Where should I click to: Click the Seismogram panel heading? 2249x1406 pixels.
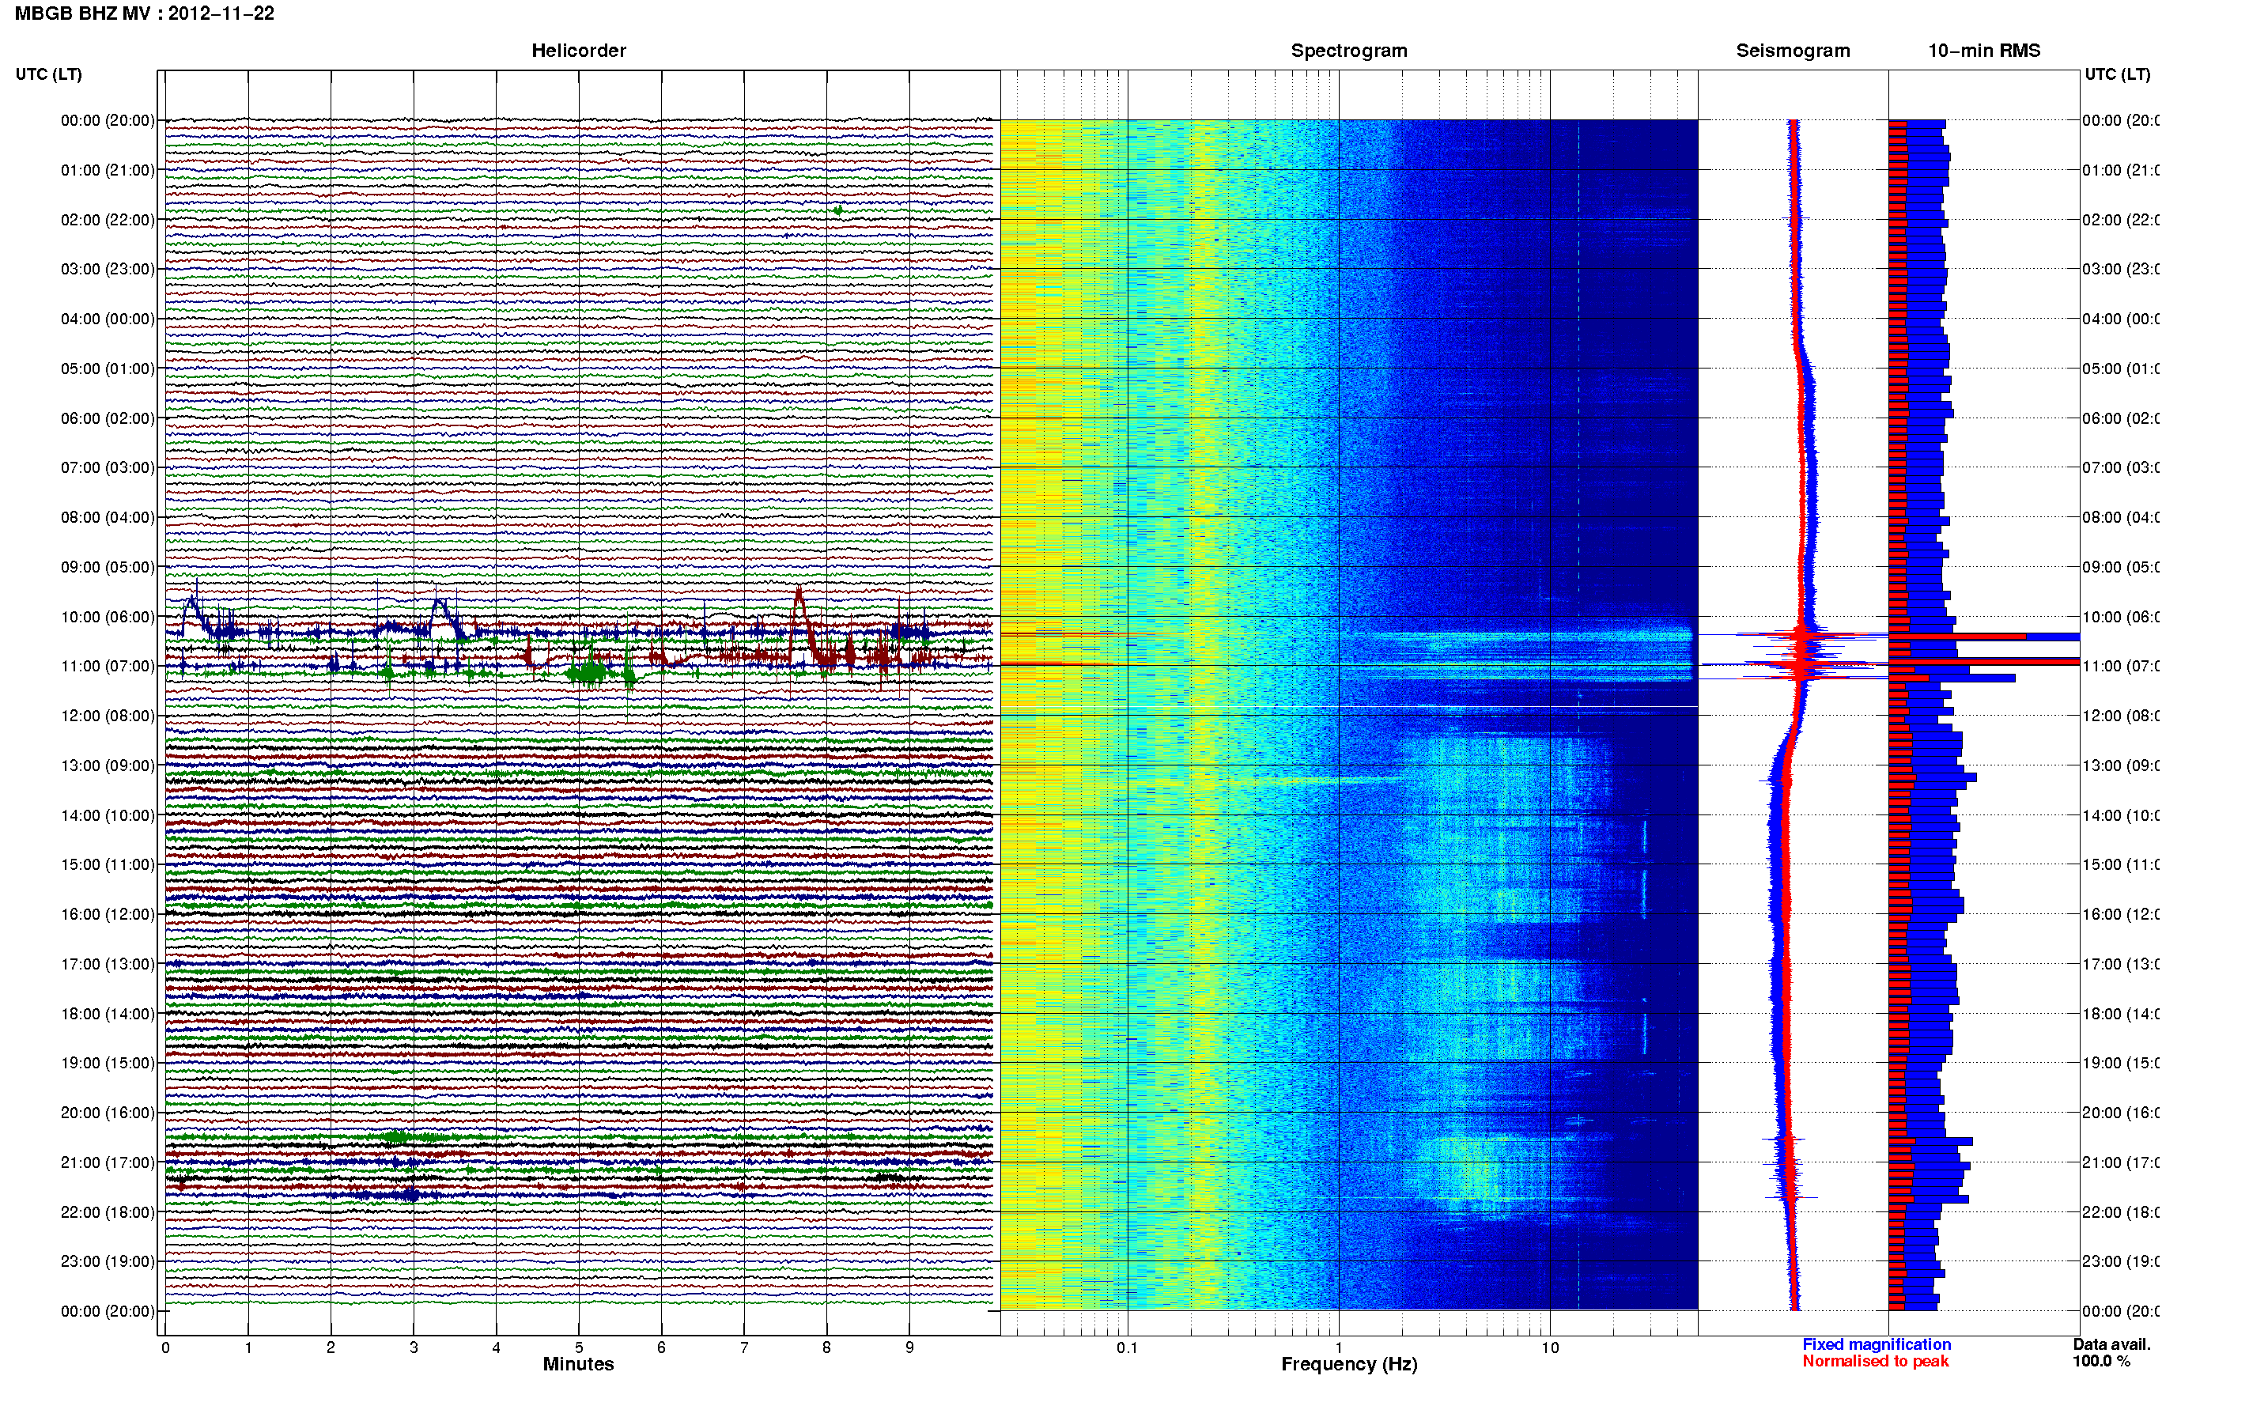(1793, 51)
